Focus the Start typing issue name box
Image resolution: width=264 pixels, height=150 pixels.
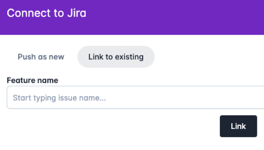(135, 98)
